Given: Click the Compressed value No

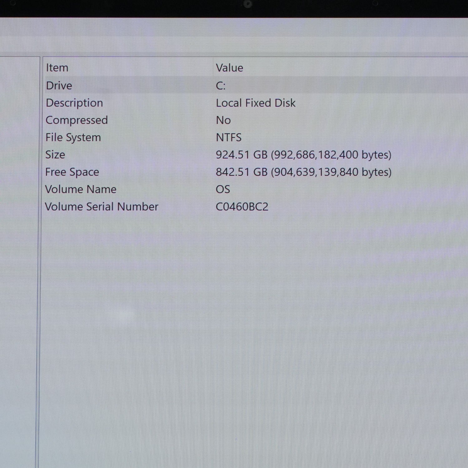Looking at the screenshot, I should tap(223, 120).
